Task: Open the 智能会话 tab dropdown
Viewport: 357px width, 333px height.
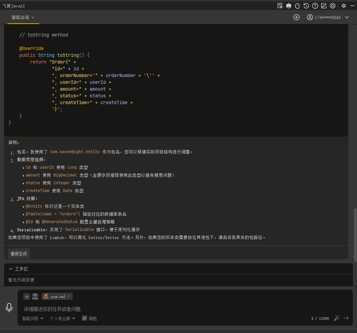Action: pyautogui.click(x=23, y=17)
